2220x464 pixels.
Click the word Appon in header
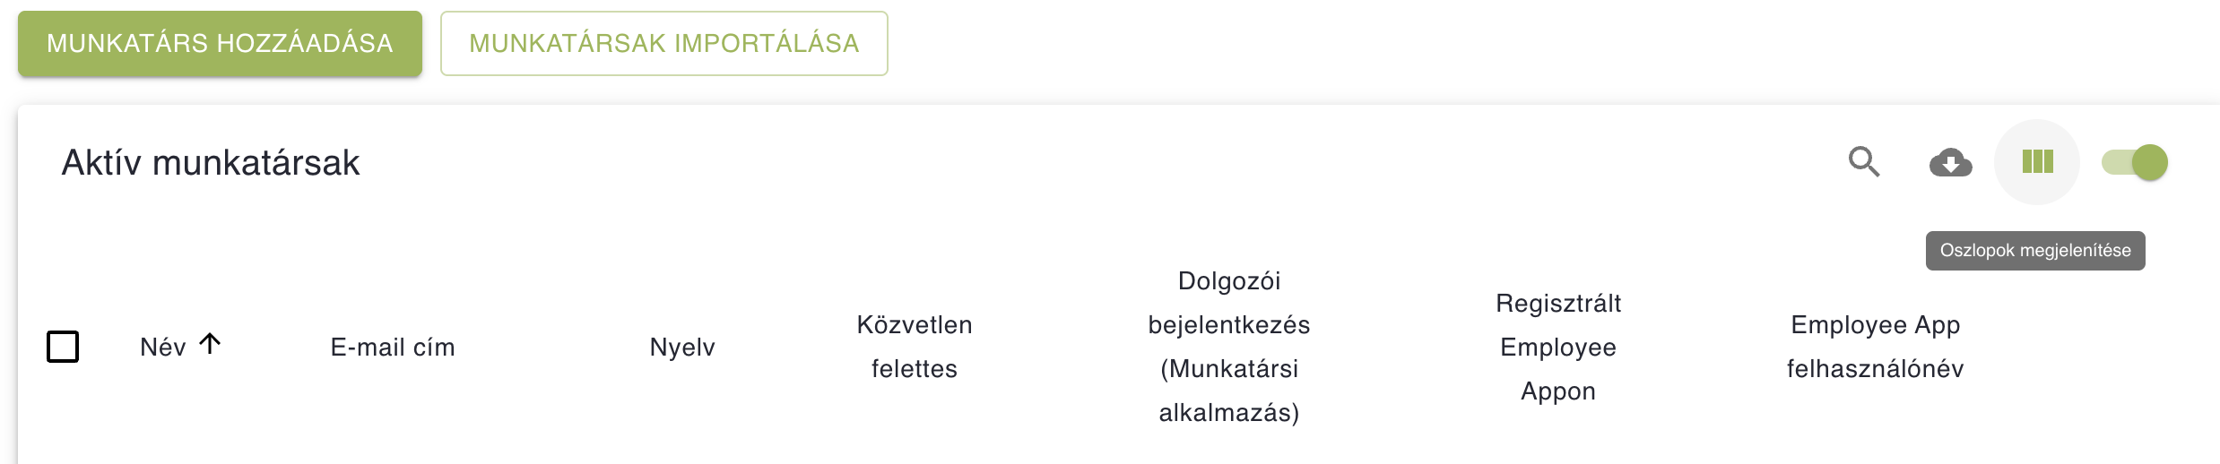[x=1558, y=391]
